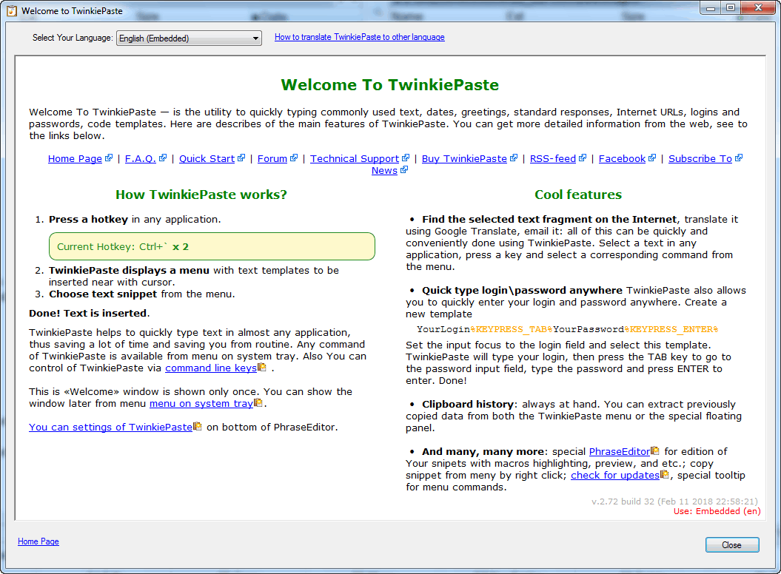The image size is (781, 574).
Task: Click external-link icon after Technical Support
Action: point(406,158)
